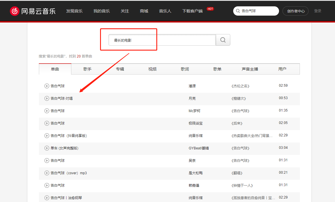Screen dimensions: 335x202
Task: Focus the main search field with 最长的电影
Action: click(x=162, y=40)
